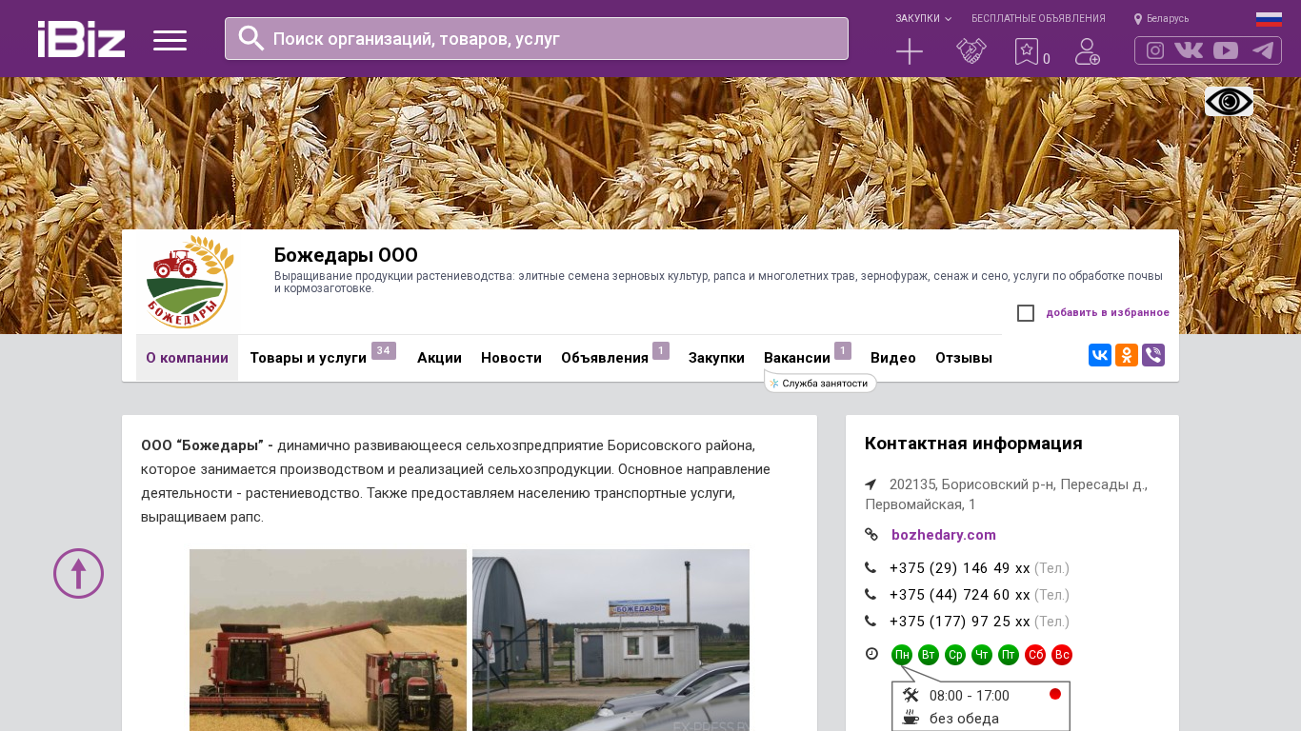Screen dimensions: 1301x731
Task: Open the hamburger main menu
Action: (170, 40)
